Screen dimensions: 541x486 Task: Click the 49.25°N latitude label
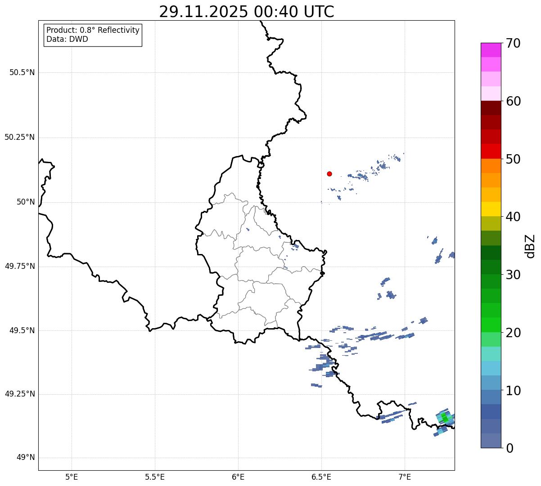[19, 394]
